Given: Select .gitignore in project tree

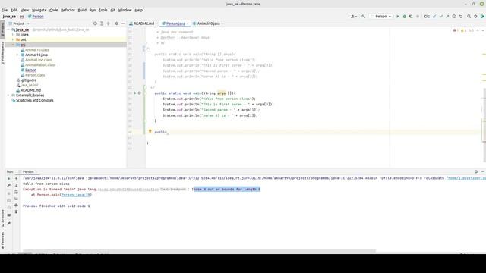Looking at the screenshot, I should [x=29, y=80].
